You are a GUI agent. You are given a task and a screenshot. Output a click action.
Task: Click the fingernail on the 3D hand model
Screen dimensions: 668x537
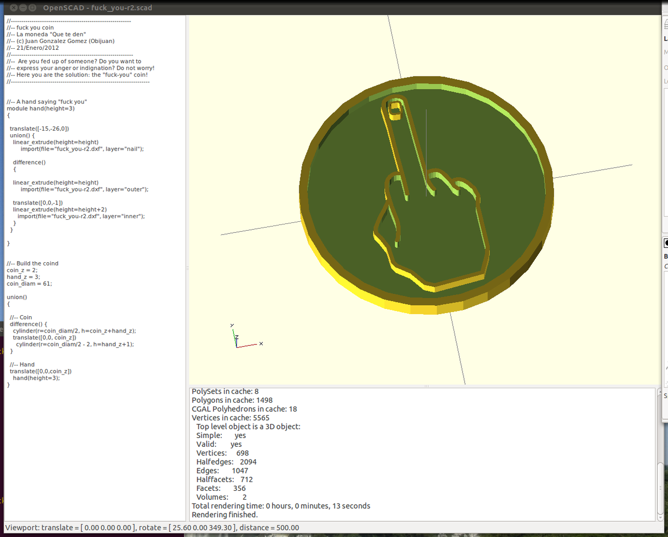click(395, 109)
